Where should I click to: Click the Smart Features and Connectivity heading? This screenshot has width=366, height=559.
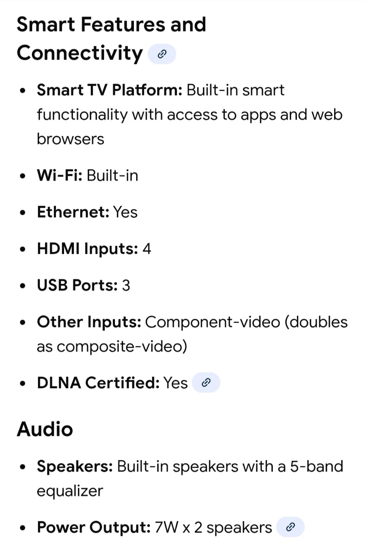(x=111, y=38)
